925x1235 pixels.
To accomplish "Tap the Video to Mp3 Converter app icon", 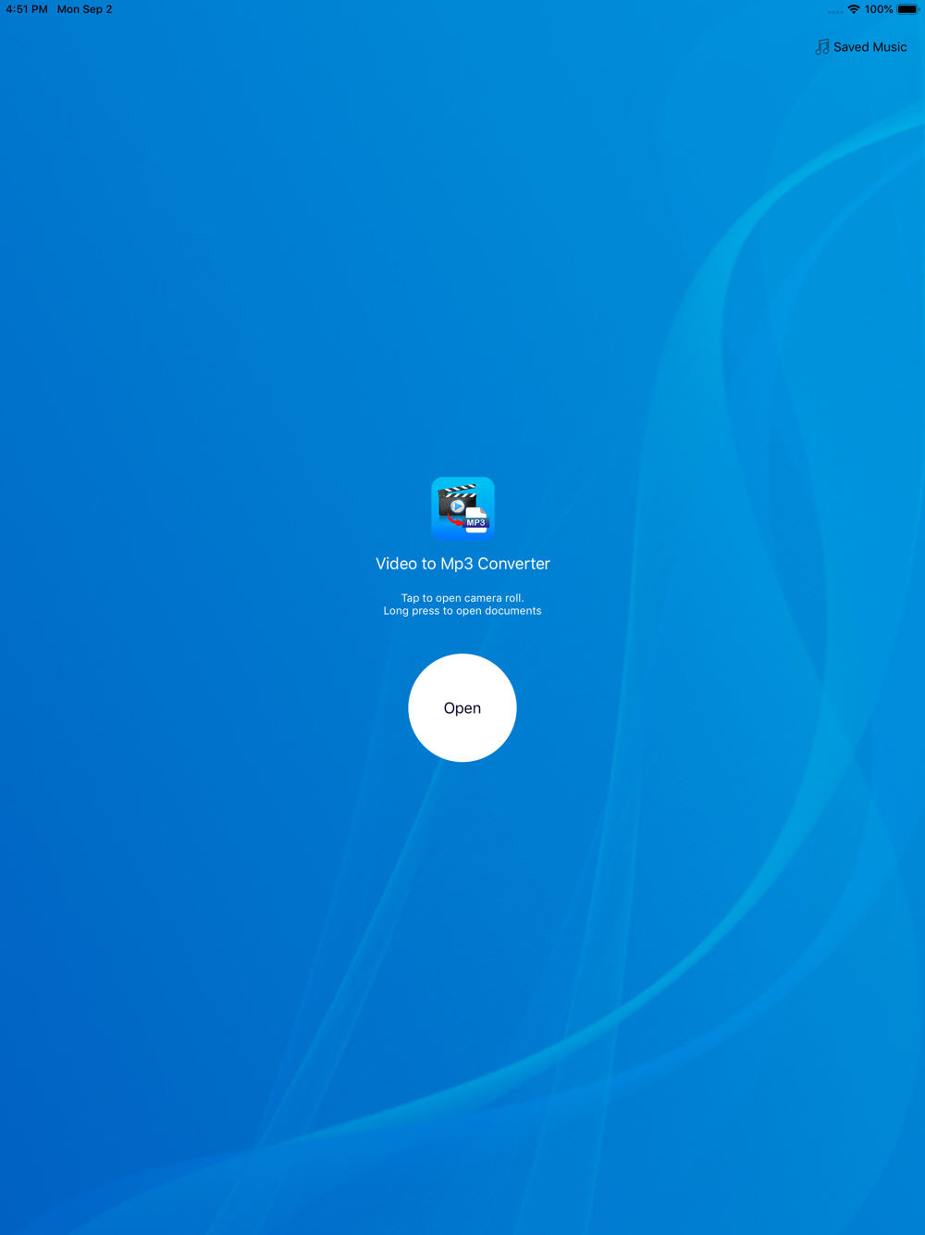I will coord(462,509).
